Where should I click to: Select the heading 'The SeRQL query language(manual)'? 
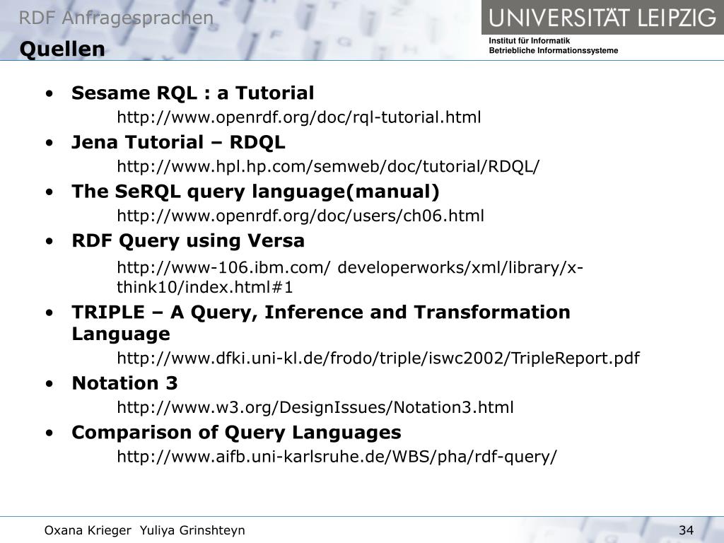point(255,192)
